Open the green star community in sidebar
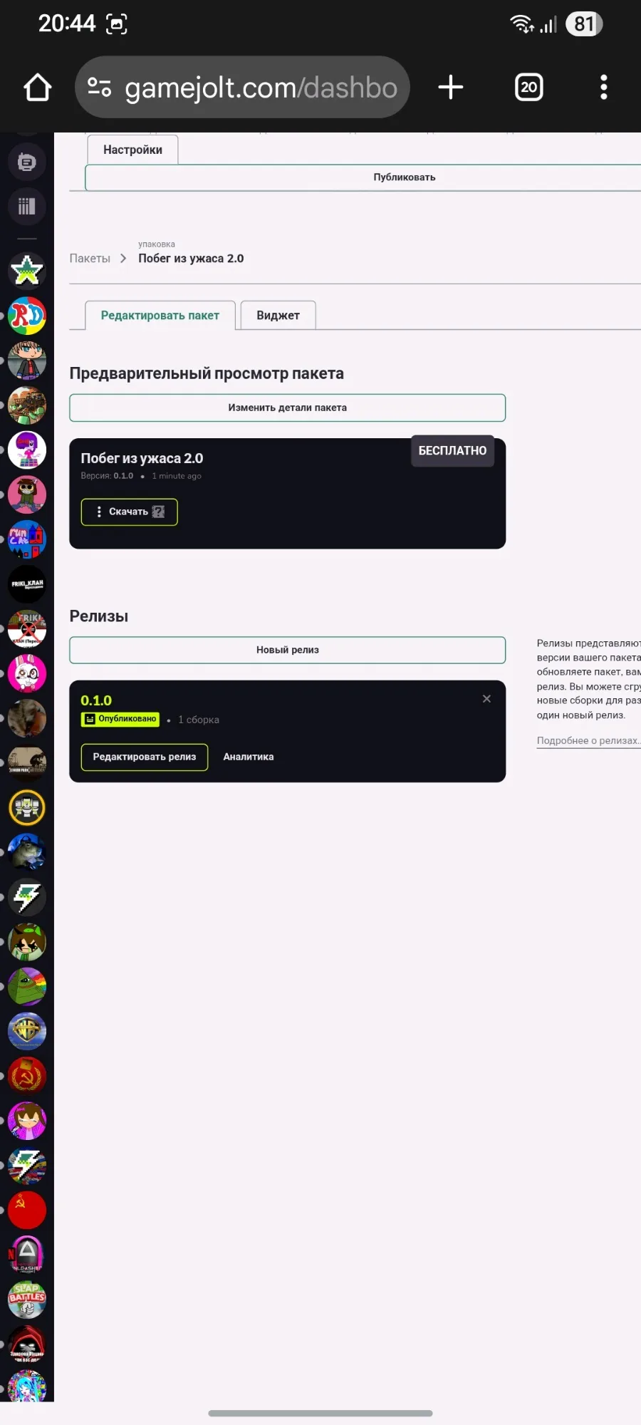Image resolution: width=641 pixels, height=1425 pixels. (x=26, y=270)
